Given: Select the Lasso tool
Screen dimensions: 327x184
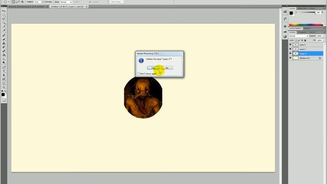Looking at the screenshot, I should pos(4,19).
